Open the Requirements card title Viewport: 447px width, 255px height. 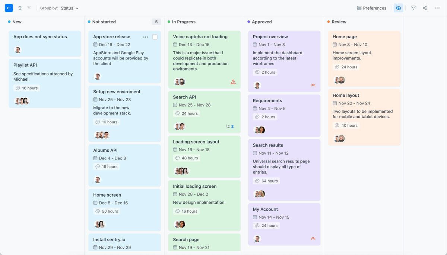pyautogui.click(x=267, y=101)
